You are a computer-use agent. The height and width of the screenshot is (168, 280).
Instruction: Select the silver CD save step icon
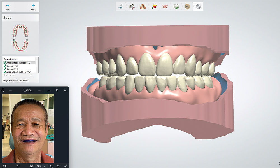pos(198,6)
